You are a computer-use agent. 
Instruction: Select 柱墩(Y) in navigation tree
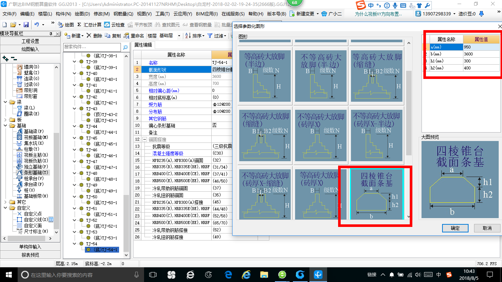click(x=28, y=149)
